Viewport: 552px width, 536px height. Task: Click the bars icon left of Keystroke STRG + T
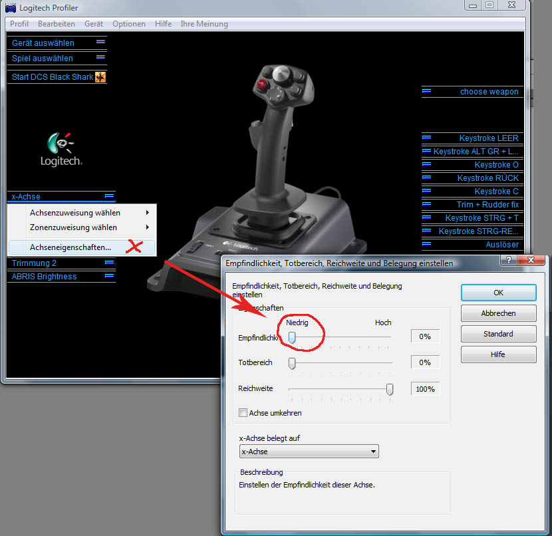(x=427, y=217)
